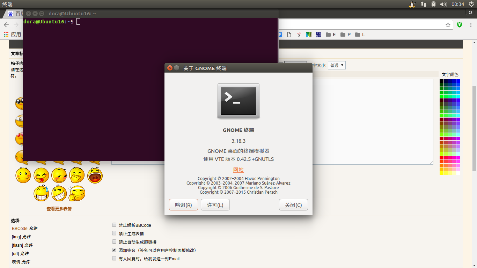Uncheck 添加签名 signature checkbox
The height and width of the screenshot is (268, 477).
pos(114,250)
